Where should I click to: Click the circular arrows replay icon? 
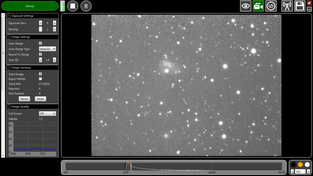pos(271,6)
